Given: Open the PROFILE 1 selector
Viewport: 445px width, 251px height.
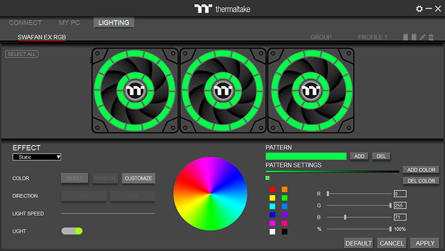Looking at the screenshot, I should (372, 38).
